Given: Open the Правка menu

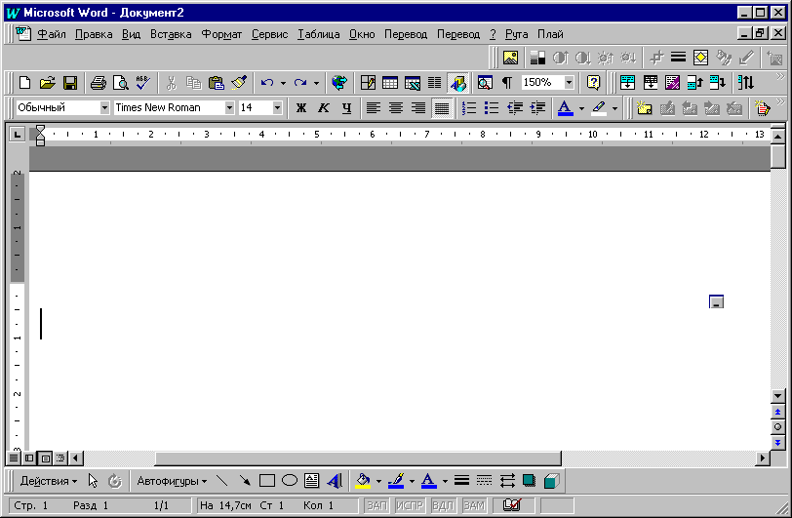Looking at the screenshot, I should pyautogui.click(x=94, y=34).
